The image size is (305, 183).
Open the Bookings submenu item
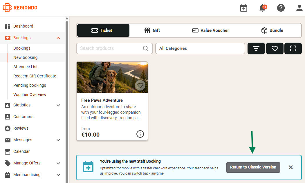(22, 48)
